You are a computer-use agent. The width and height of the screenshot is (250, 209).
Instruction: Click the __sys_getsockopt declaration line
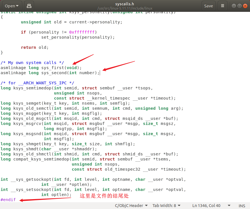(x=93, y=179)
